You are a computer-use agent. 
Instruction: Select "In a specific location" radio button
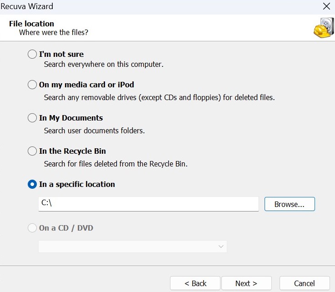click(x=32, y=184)
